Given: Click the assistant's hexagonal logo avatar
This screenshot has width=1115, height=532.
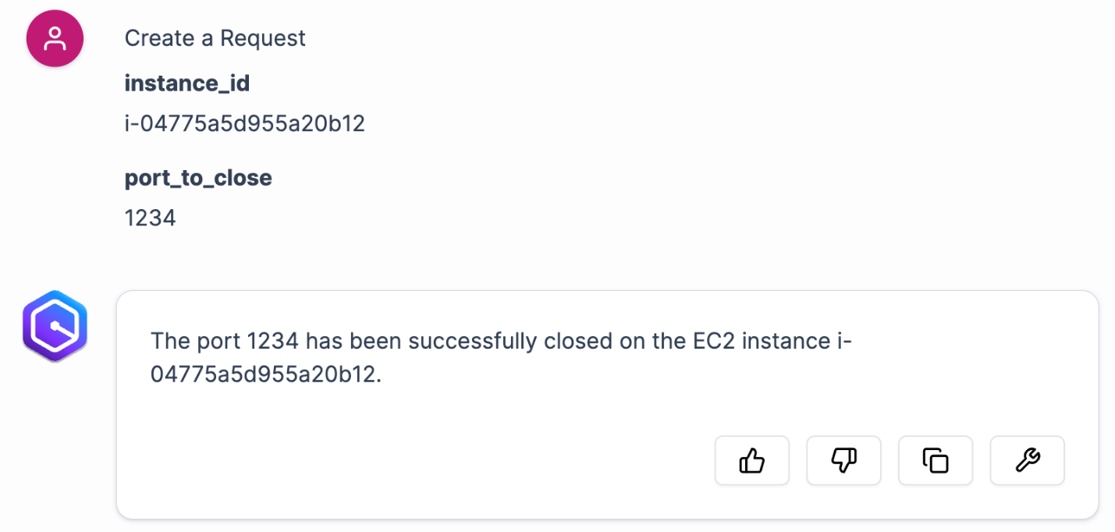Looking at the screenshot, I should click(55, 326).
